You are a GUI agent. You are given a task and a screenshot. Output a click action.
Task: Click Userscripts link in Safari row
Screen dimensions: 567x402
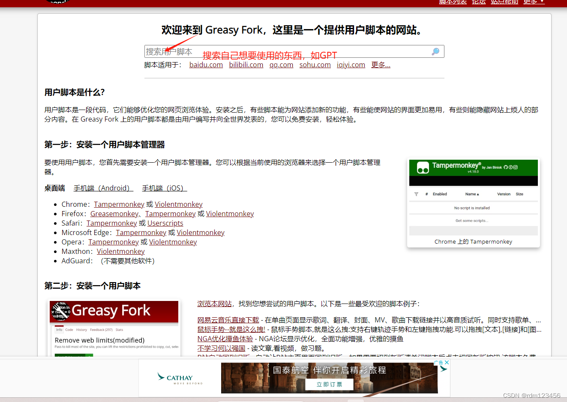[x=165, y=223]
